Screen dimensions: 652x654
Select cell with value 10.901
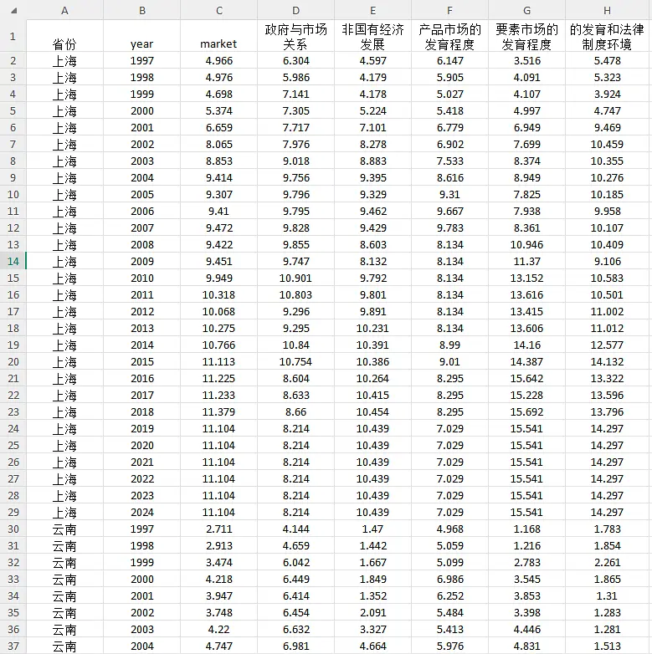296,278
